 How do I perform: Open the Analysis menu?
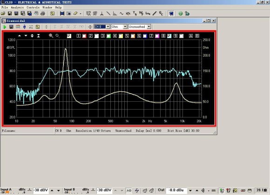17,7
